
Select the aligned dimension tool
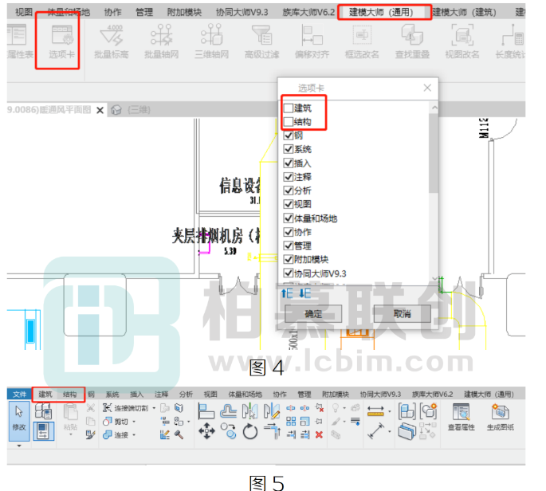point(375,431)
